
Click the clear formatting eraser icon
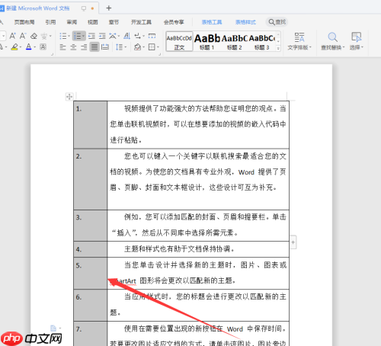(34, 36)
